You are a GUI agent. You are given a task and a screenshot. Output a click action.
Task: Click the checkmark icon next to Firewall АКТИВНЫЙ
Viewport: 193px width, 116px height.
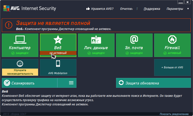(165, 53)
